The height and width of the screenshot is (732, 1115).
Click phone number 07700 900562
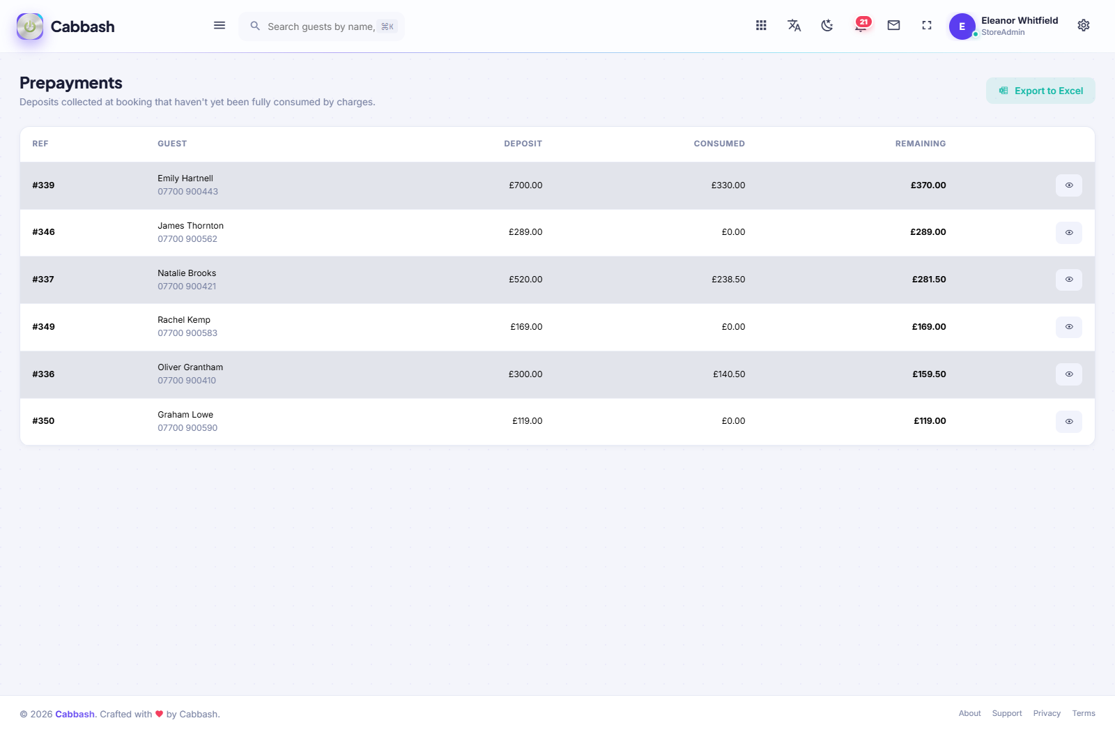[187, 239]
